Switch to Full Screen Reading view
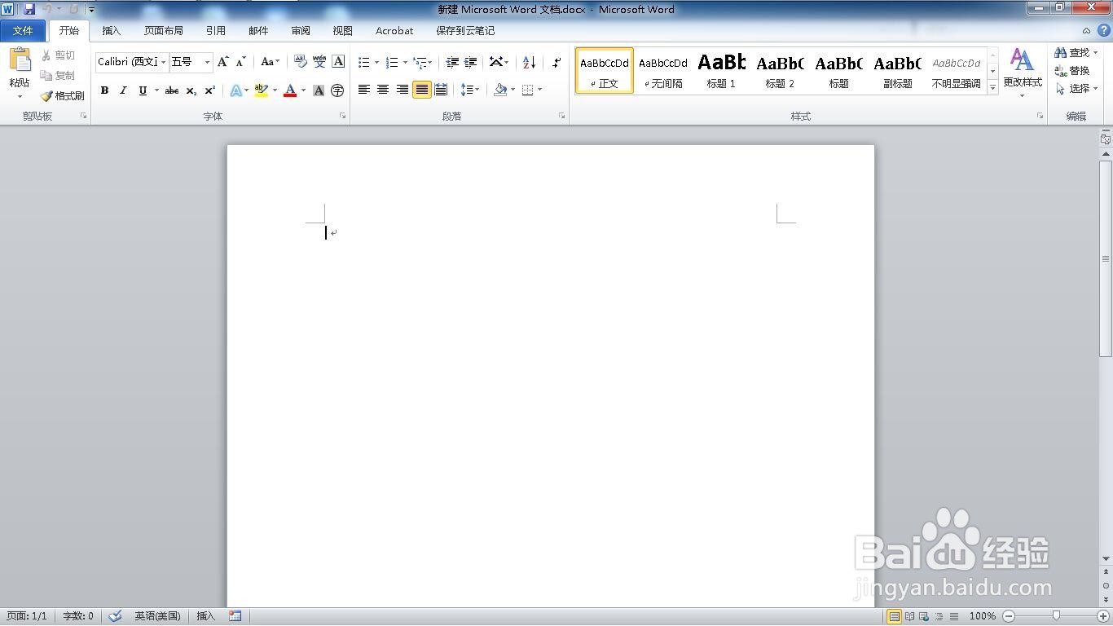1113x626 pixels. point(910,616)
